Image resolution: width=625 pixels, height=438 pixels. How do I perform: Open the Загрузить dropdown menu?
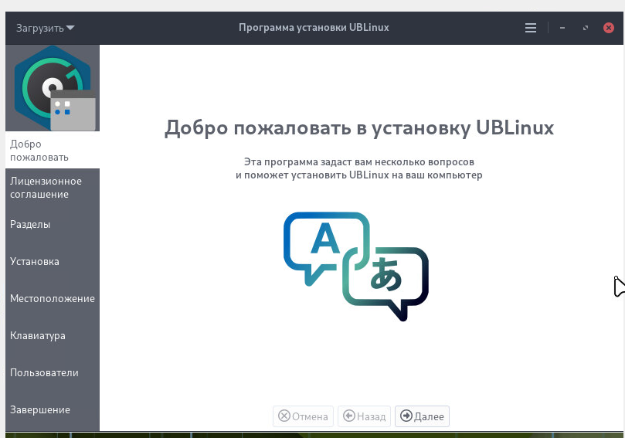tap(45, 28)
